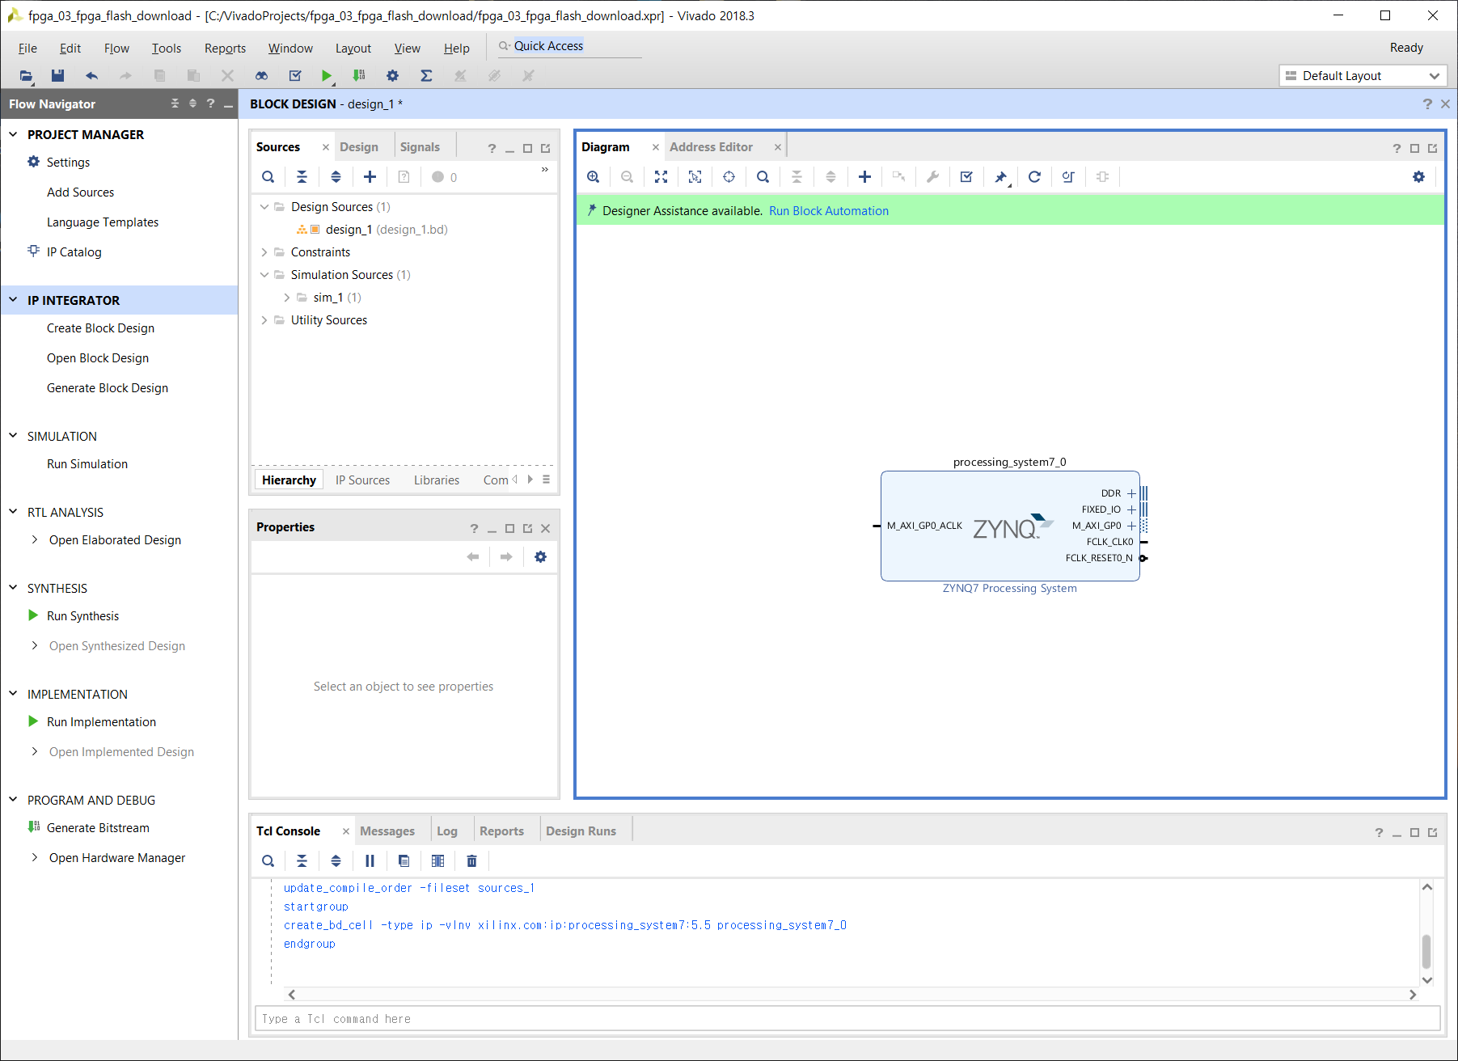Viewport: 1458px width, 1061px height.
Task: Expand the M_AXI_GP0 port plus on ZYNQ block
Action: [1131, 526]
